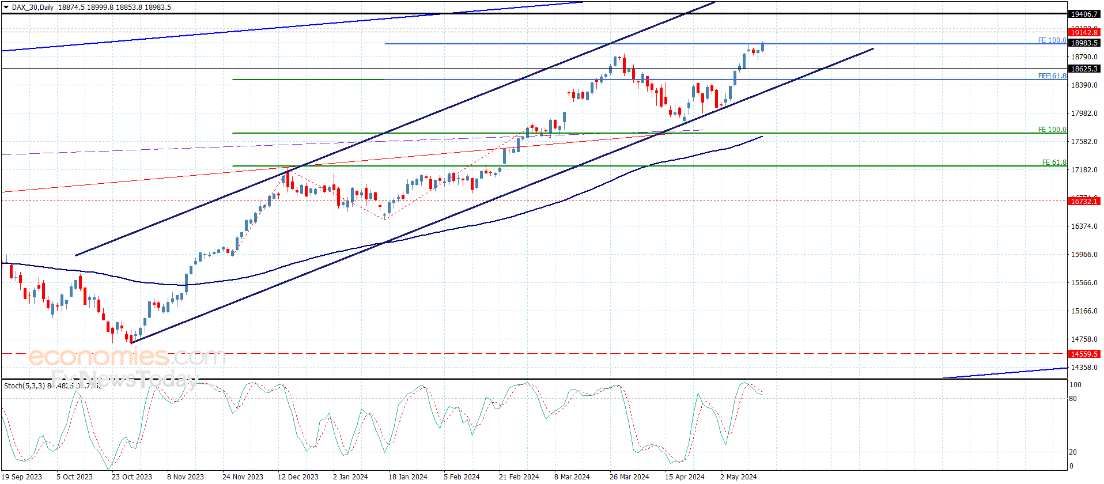Click the 5 Feb 2024 date label
Image resolution: width=1104 pixels, height=484 pixels.
point(462,477)
